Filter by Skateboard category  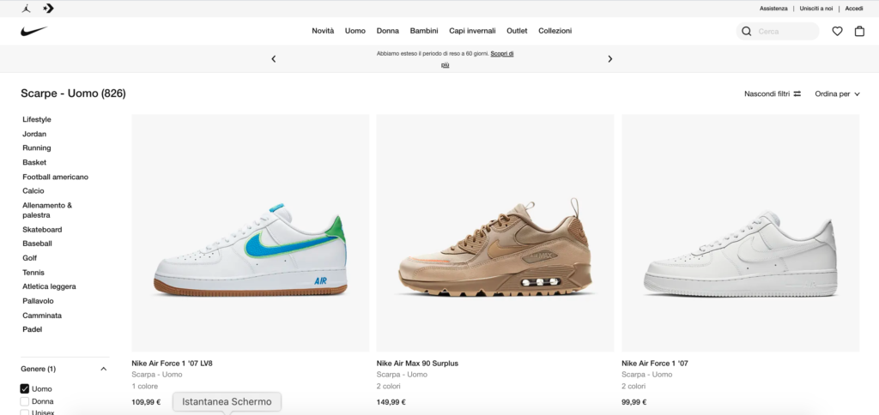coord(42,230)
